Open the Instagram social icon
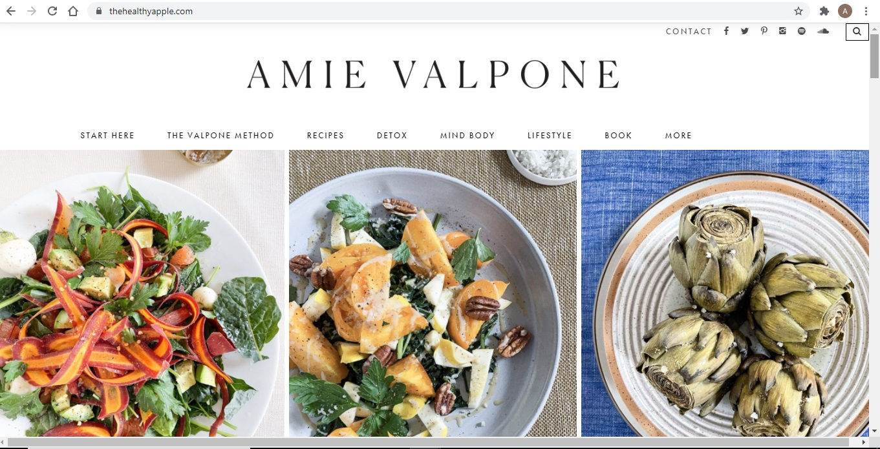The height and width of the screenshot is (449, 880). [782, 31]
